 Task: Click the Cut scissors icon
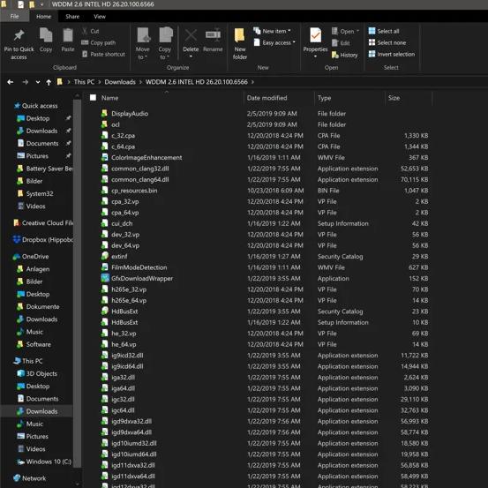click(85, 31)
